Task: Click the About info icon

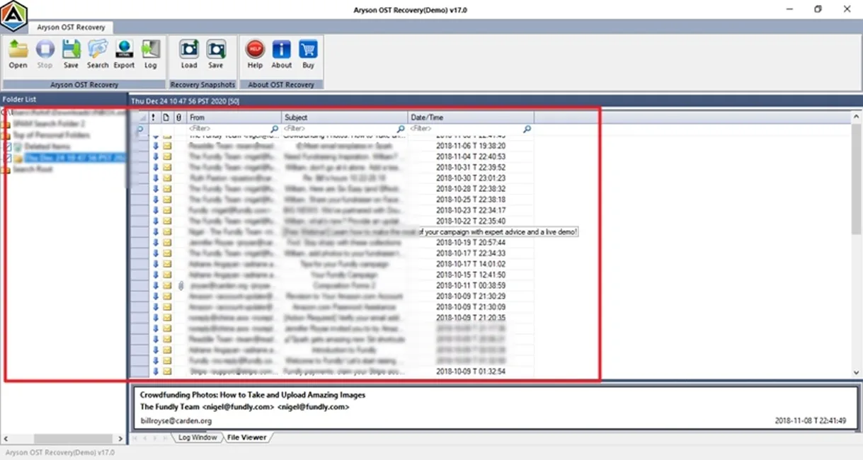Action: (282, 49)
